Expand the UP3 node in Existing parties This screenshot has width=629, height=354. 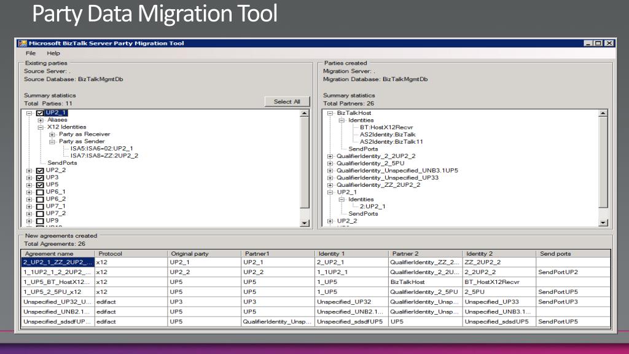29,178
